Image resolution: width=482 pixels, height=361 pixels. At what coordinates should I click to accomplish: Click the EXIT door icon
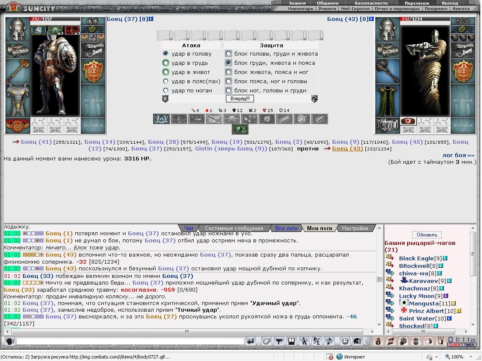441,341
